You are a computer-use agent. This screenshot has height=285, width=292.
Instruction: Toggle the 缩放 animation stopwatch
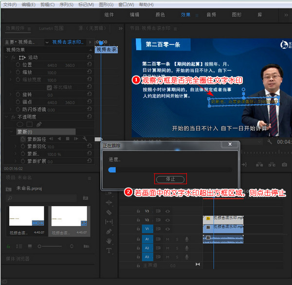click(18, 72)
